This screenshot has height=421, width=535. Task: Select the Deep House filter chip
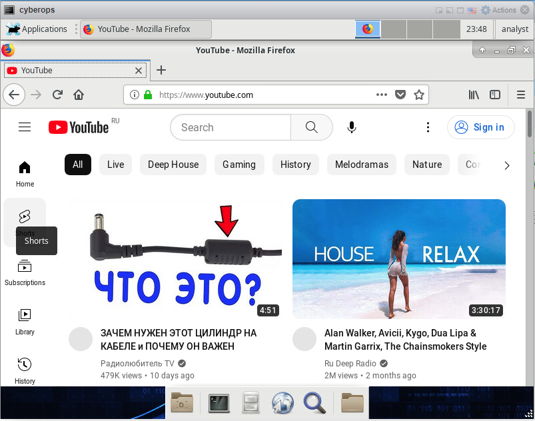tap(173, 165)
